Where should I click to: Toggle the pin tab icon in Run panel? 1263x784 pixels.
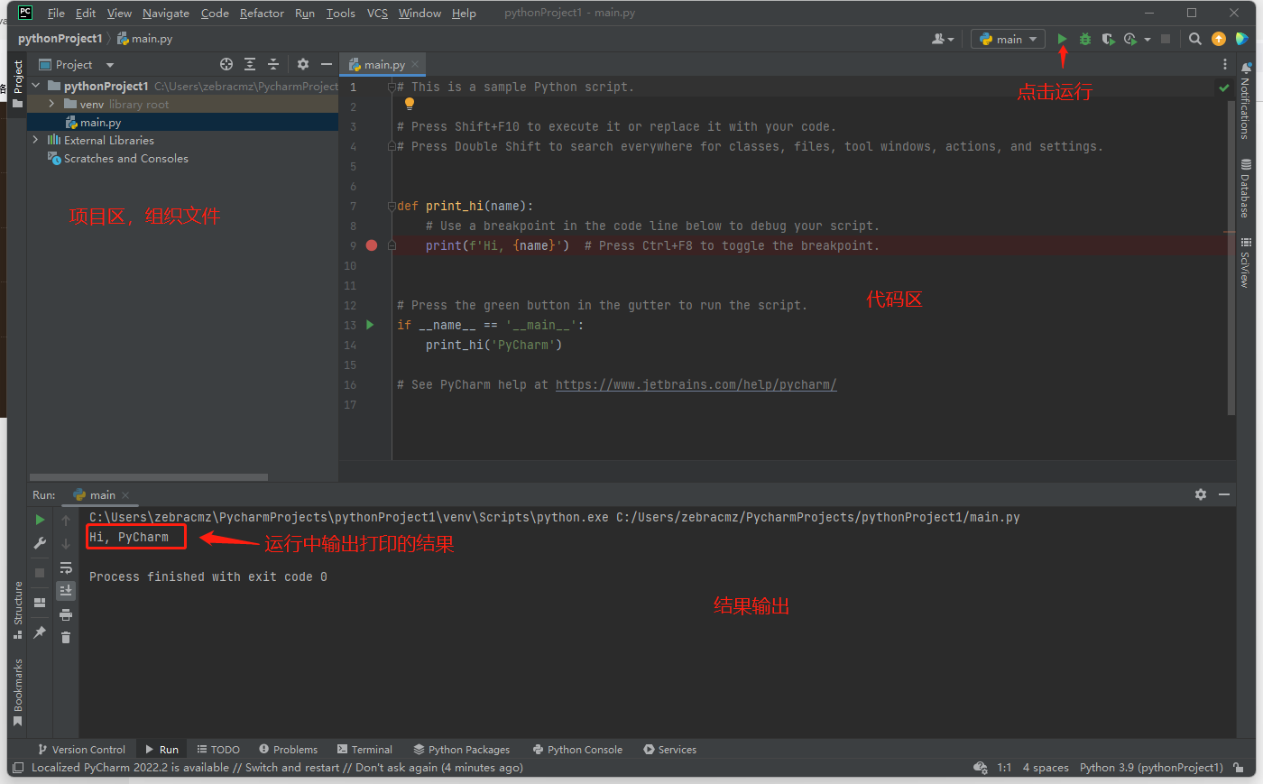pyautogui.click(x=40, y=632)
